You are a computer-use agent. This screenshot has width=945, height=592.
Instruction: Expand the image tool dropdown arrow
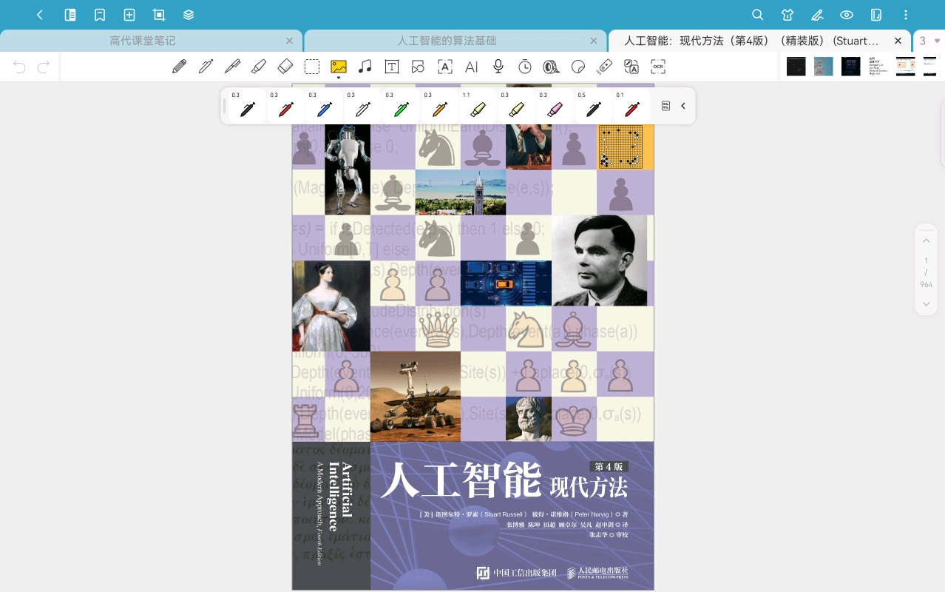click(x=339, y=77)
